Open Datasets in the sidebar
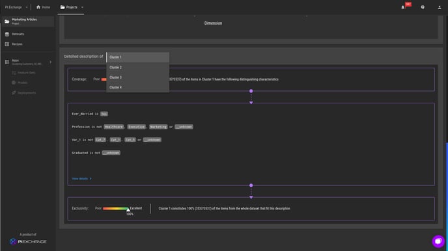 18,34
